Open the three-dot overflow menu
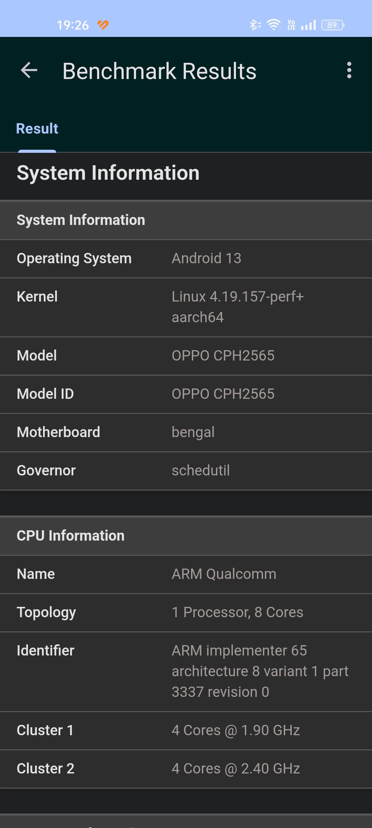This screenshot has width=372, height=828. point(349,70)
